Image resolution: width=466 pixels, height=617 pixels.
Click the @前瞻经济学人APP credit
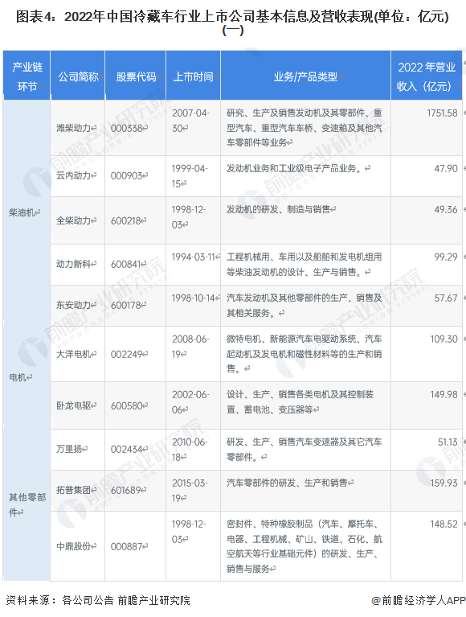point(419,600)
